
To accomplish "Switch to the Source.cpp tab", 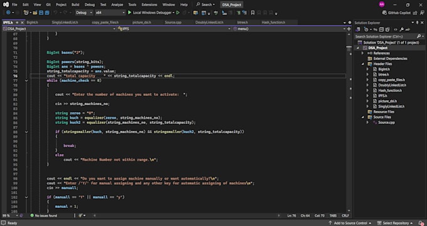I will 173,23.
